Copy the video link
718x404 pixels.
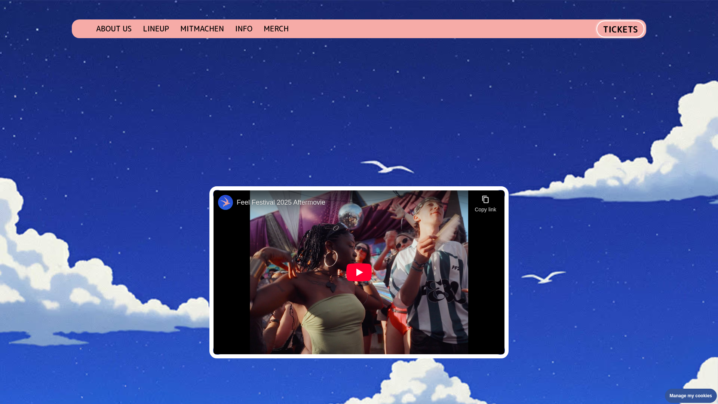point(485,204)
